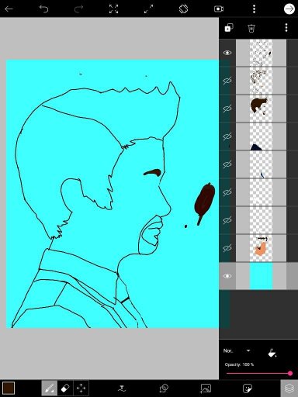Screen dimensions: 298x397
Task: Delete the selected layer with trash icon
Action: [x=251, y=28]
